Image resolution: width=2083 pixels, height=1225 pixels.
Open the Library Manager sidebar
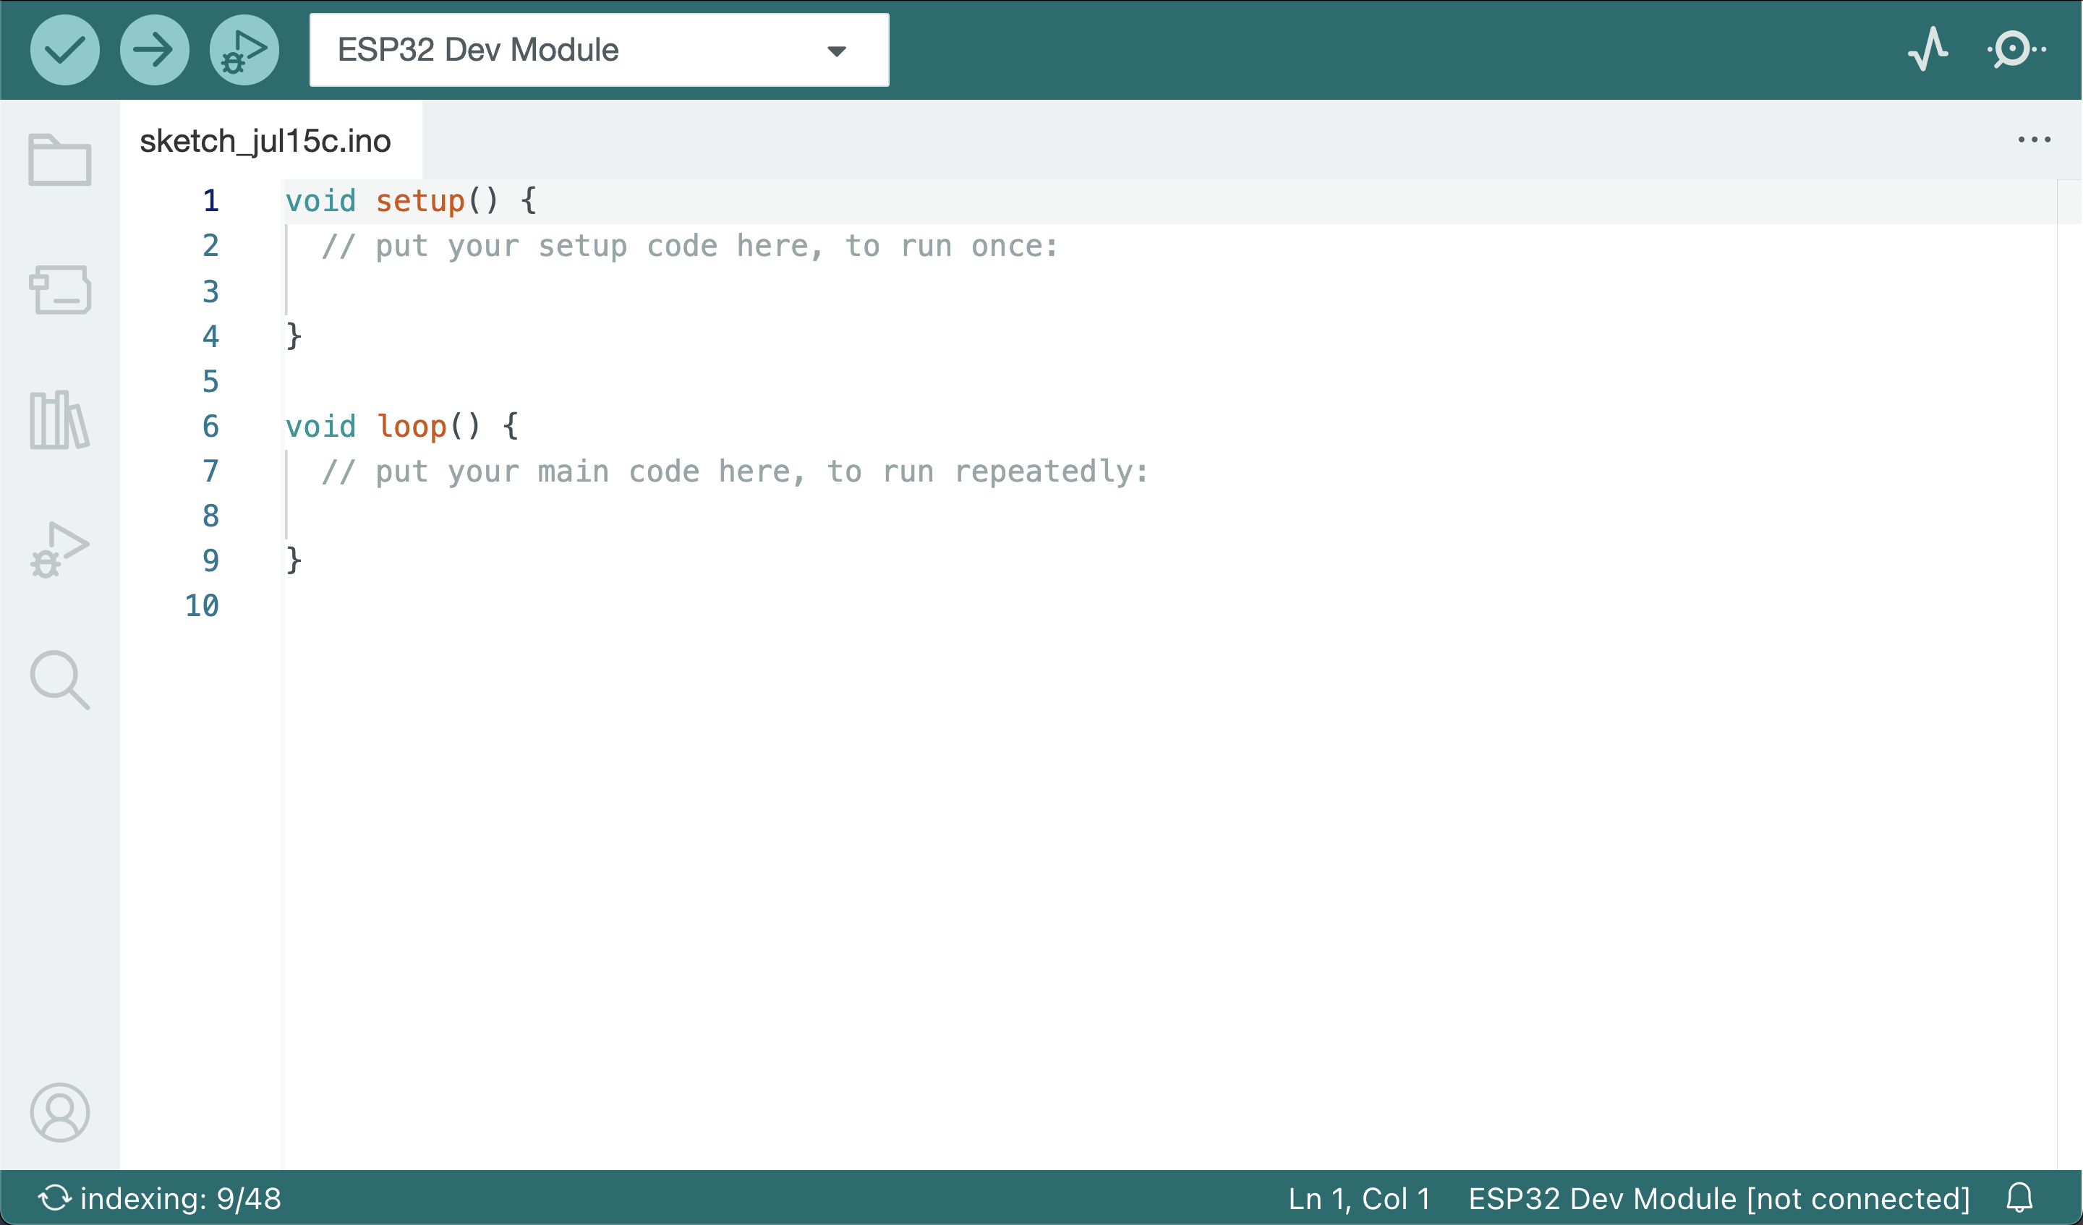click(59, 420)
